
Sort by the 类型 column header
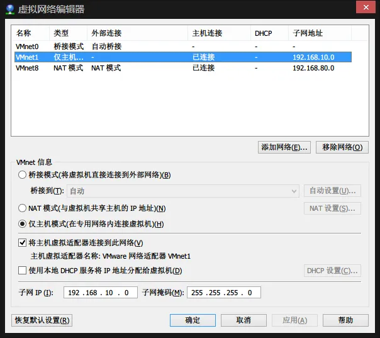click(x=69, y=33)
